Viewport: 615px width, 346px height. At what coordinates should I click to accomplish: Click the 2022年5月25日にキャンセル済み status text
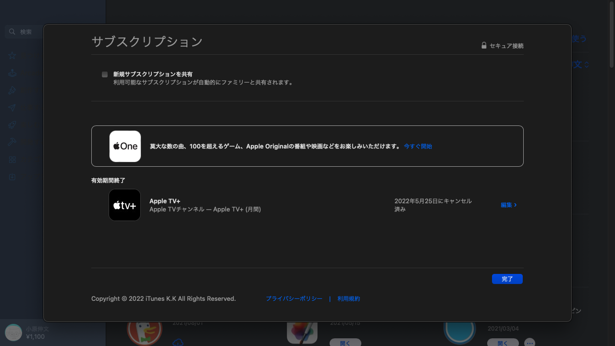[x=433, y=205]
